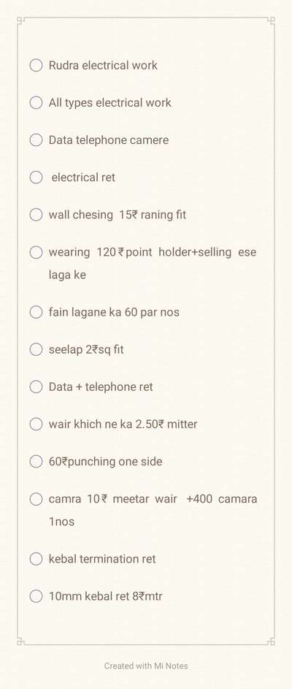Tick the wearing 120₹ point checkbox
Viewport: 292px width, 689px height.
(x=36, y=252)
